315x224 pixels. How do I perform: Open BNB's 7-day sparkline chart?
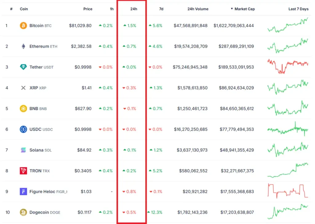click(x=288, y=108)
